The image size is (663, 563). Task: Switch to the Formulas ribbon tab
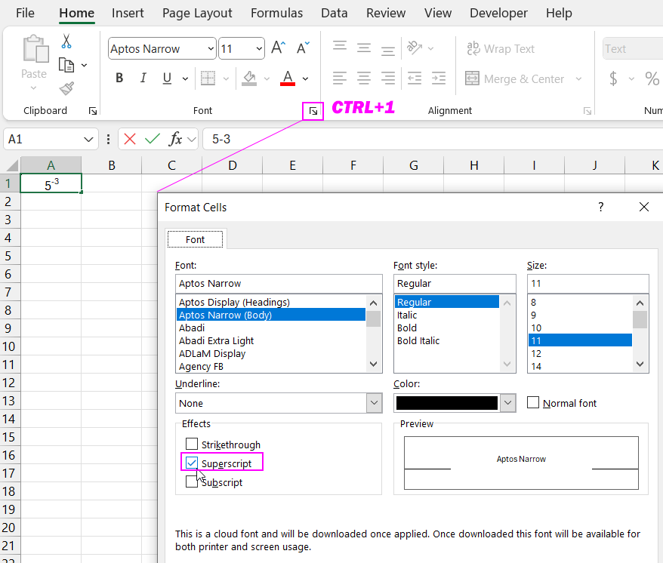coord(276,13)
